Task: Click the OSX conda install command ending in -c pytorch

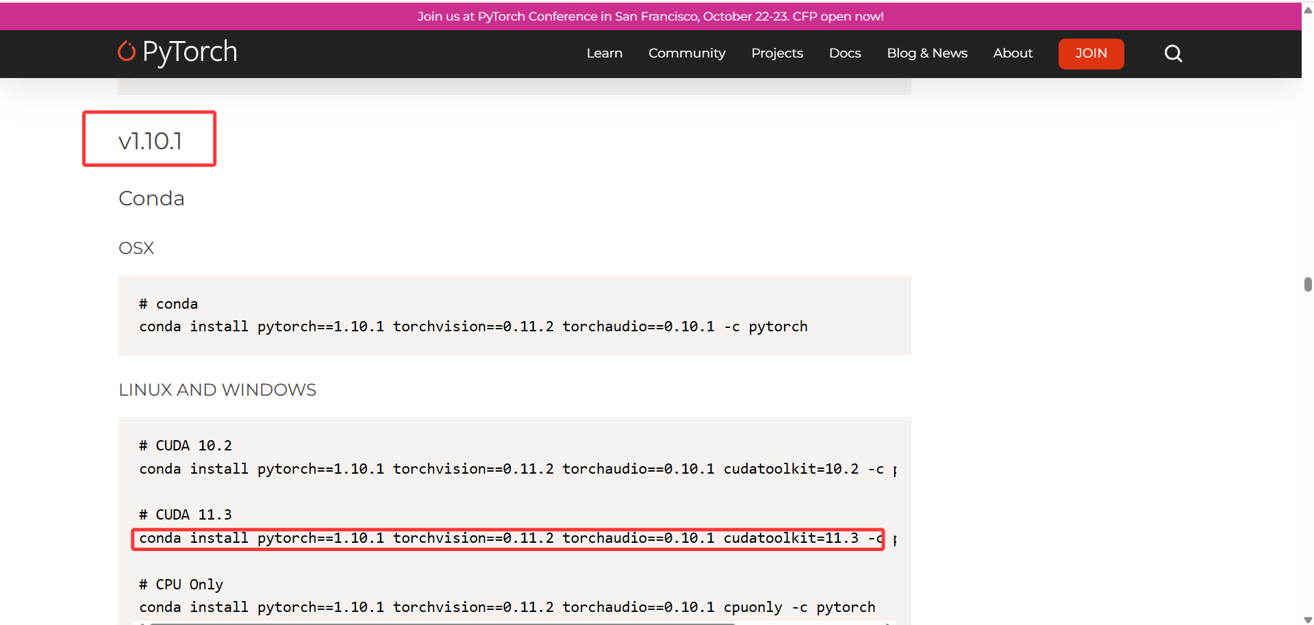Action: 473,327
